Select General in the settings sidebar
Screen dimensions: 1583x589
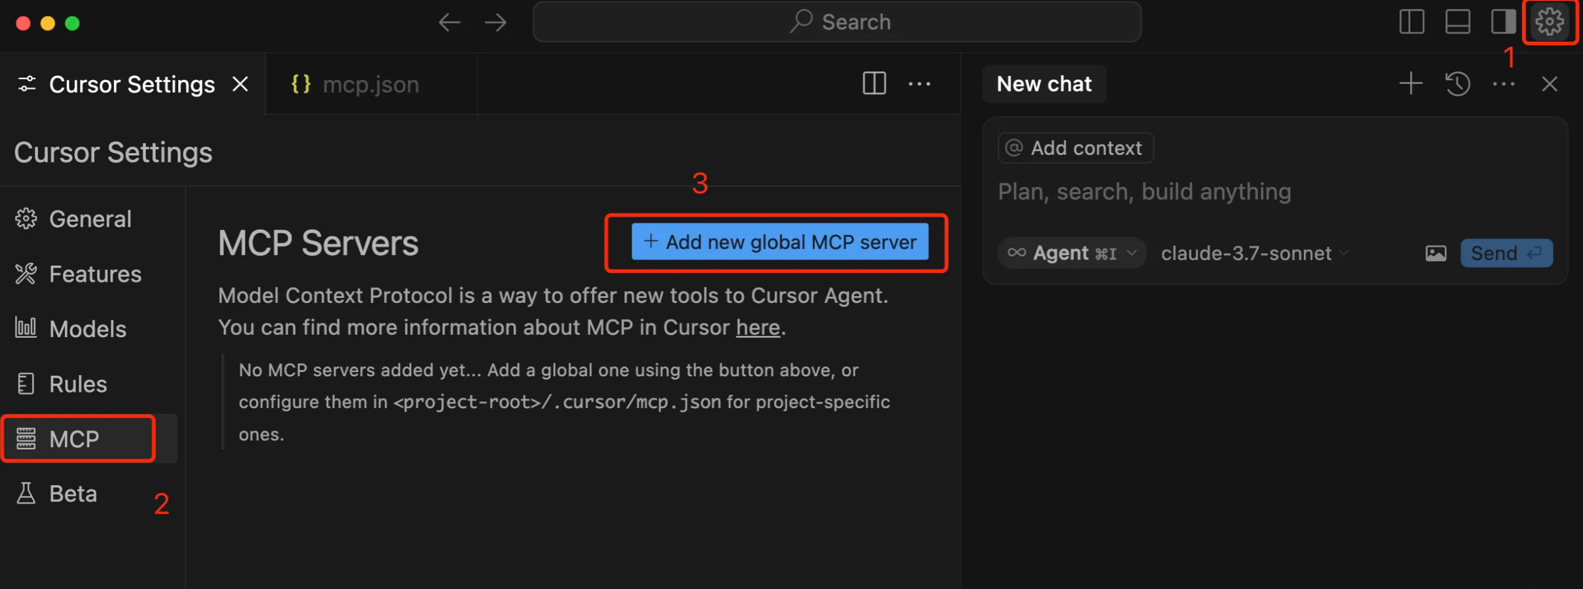91,219
